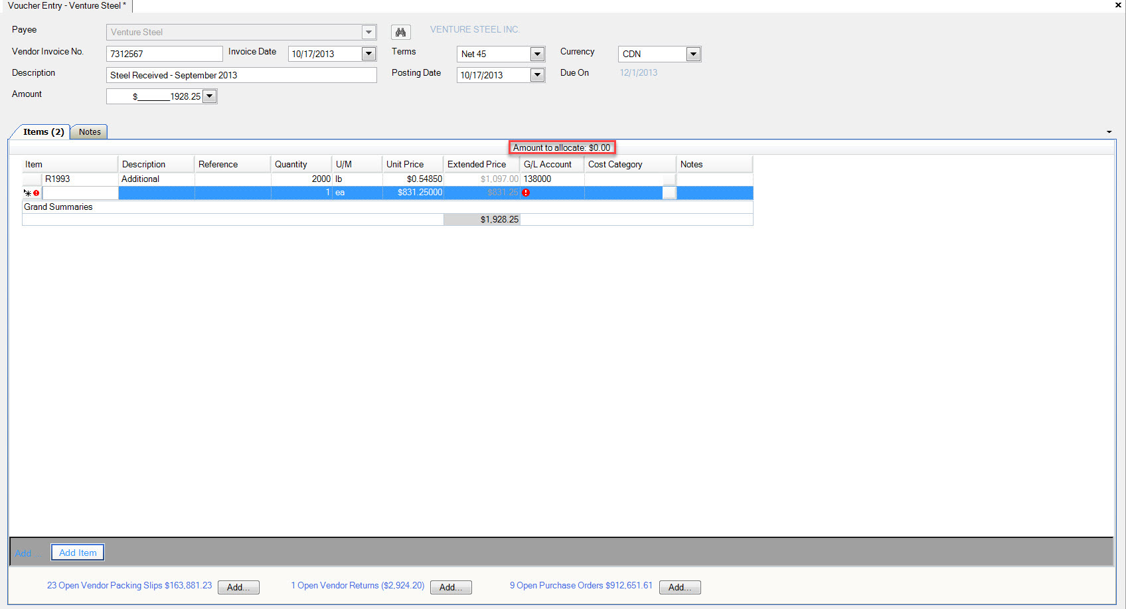
Task: Click Add next to Open Vendor Returns
Action: click(451, 587)
